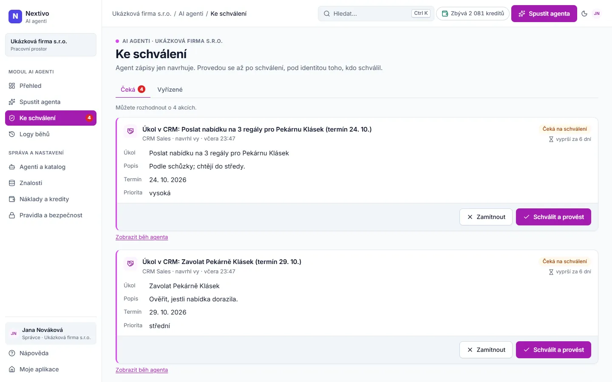Viewport: 612px width, 382px height.
Task: Select the Čeká tab
Action: 133,90
